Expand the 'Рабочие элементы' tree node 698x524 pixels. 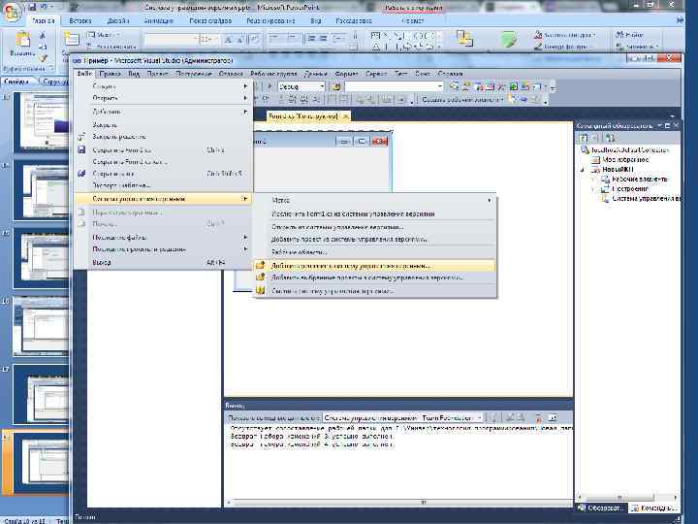(593, 180)
